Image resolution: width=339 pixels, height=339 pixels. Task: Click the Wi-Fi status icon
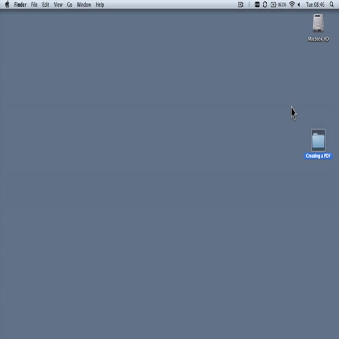(292, 5)
